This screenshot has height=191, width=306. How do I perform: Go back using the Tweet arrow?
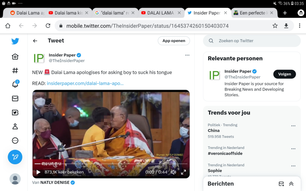35,41
